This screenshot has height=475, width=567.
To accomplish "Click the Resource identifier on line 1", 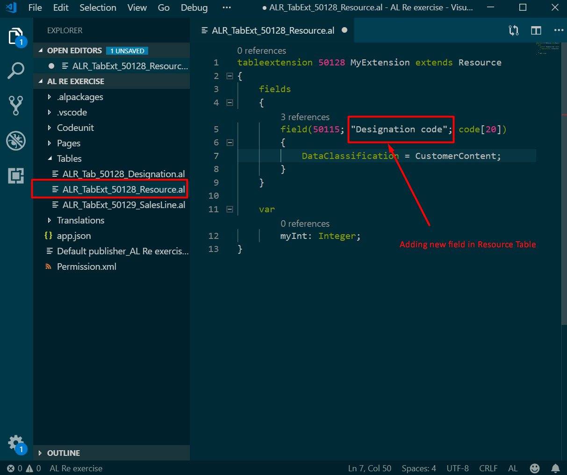I will (x=480, y=62).
